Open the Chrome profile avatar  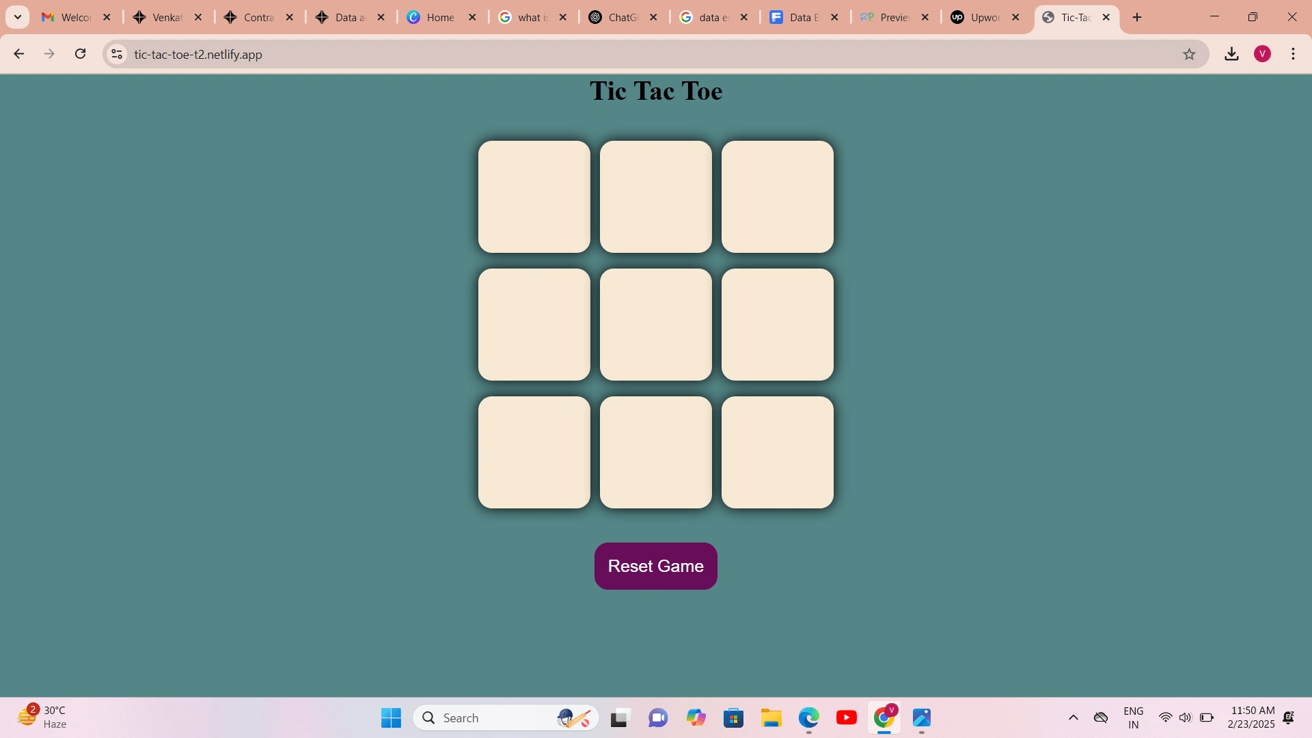(x=1262, y=54)
